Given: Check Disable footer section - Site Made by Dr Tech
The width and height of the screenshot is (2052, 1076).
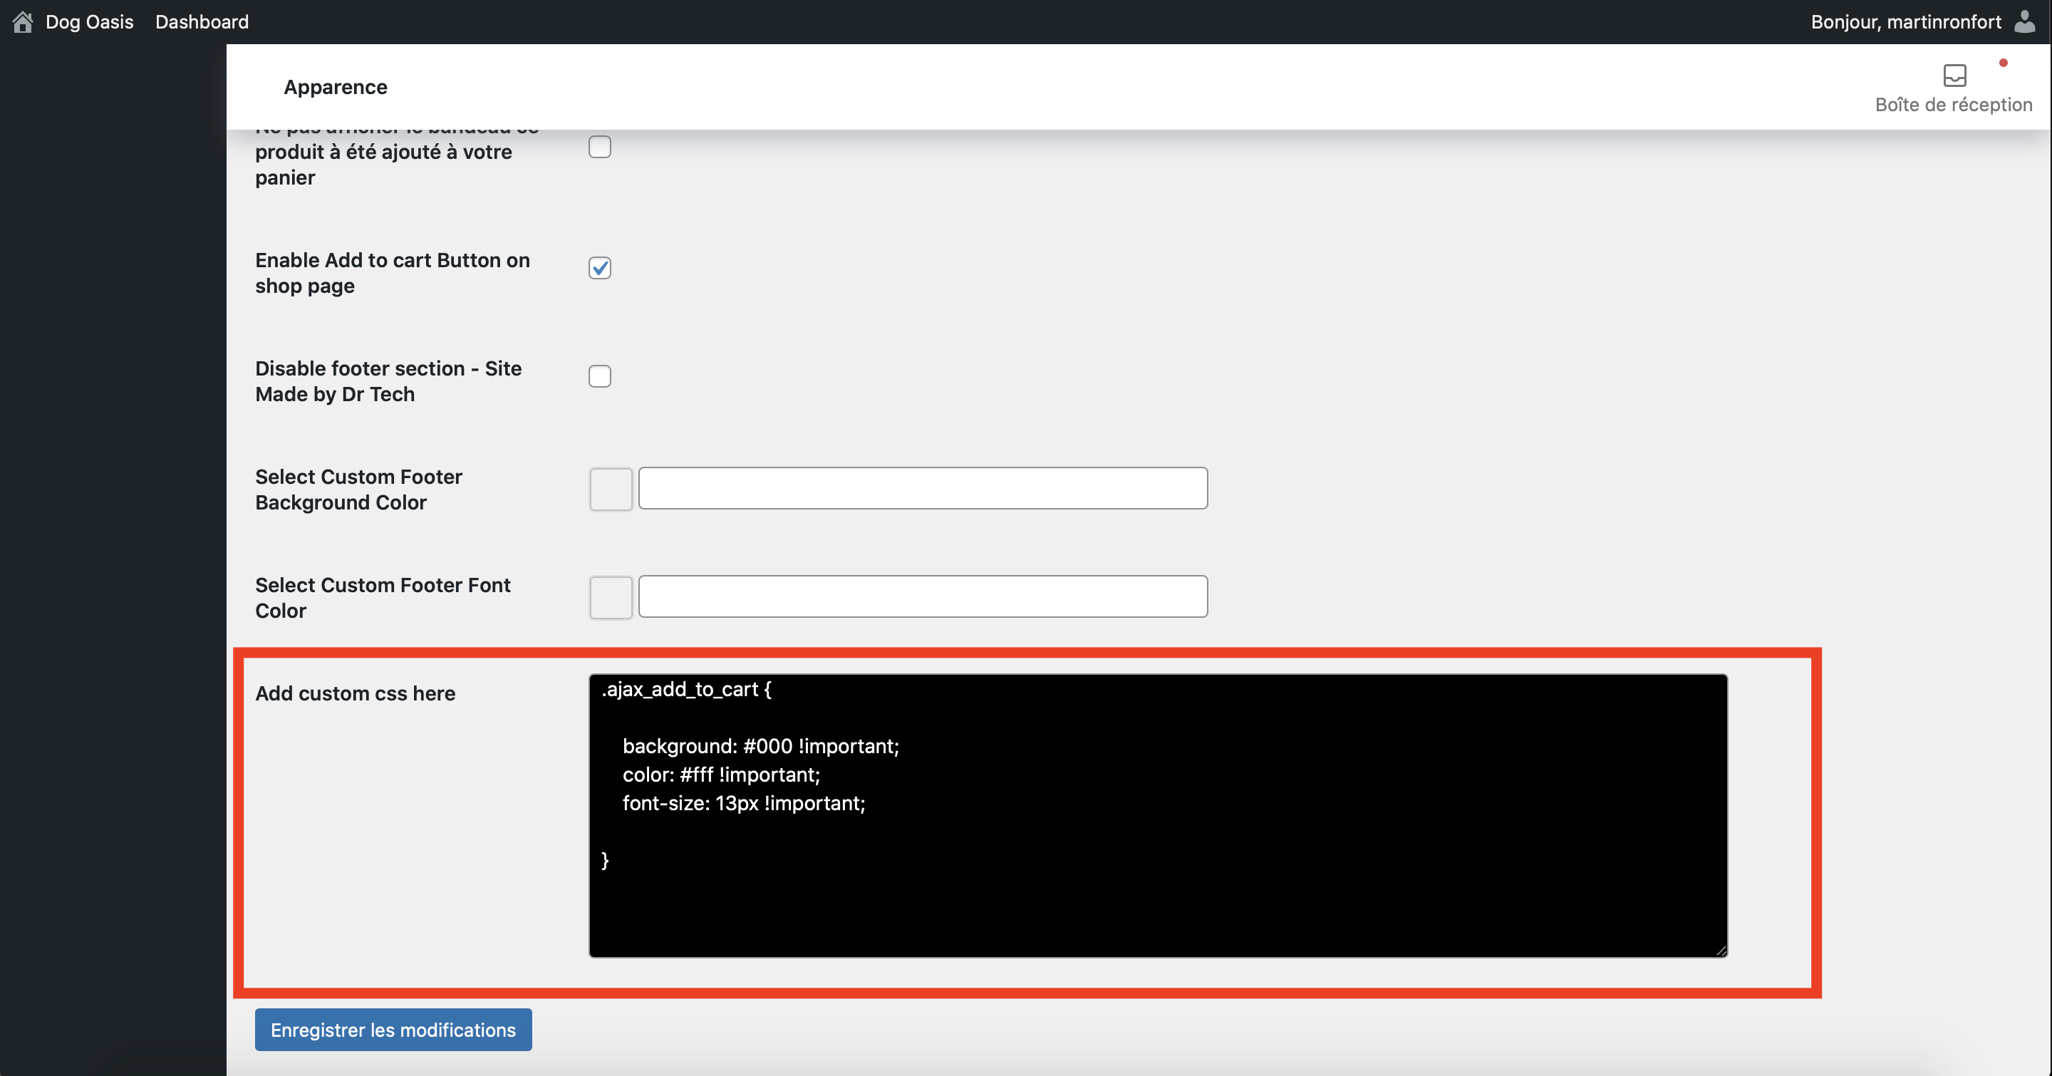Looking at the screenshot, I should [600, 376].
